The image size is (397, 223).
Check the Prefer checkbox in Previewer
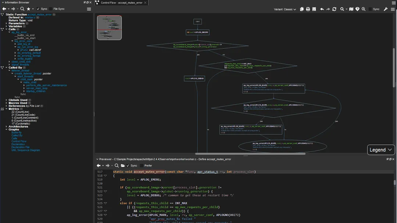point(142,165)
